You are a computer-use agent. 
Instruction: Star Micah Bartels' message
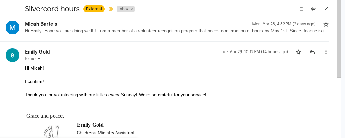pyautogui.click(x=326, y=24)
